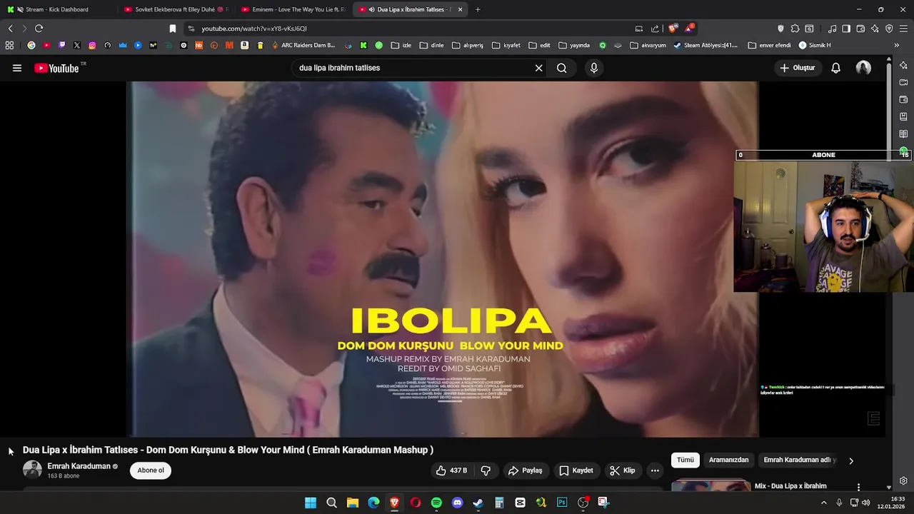Open the Twitch bookmark
The image size is (914, 514).
(62, 45)
